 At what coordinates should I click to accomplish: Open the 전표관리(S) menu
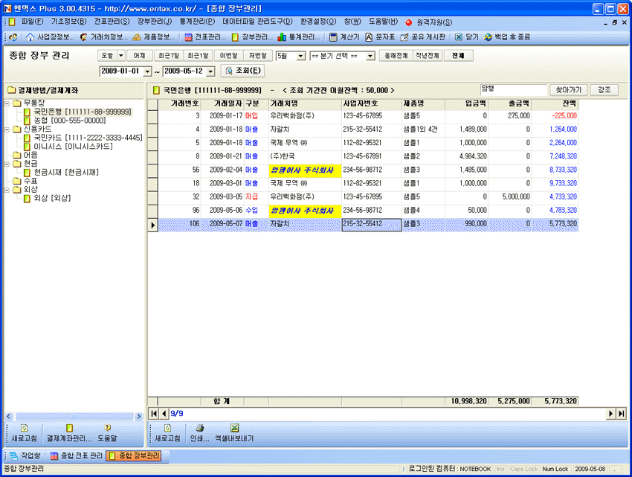point(112,22)
